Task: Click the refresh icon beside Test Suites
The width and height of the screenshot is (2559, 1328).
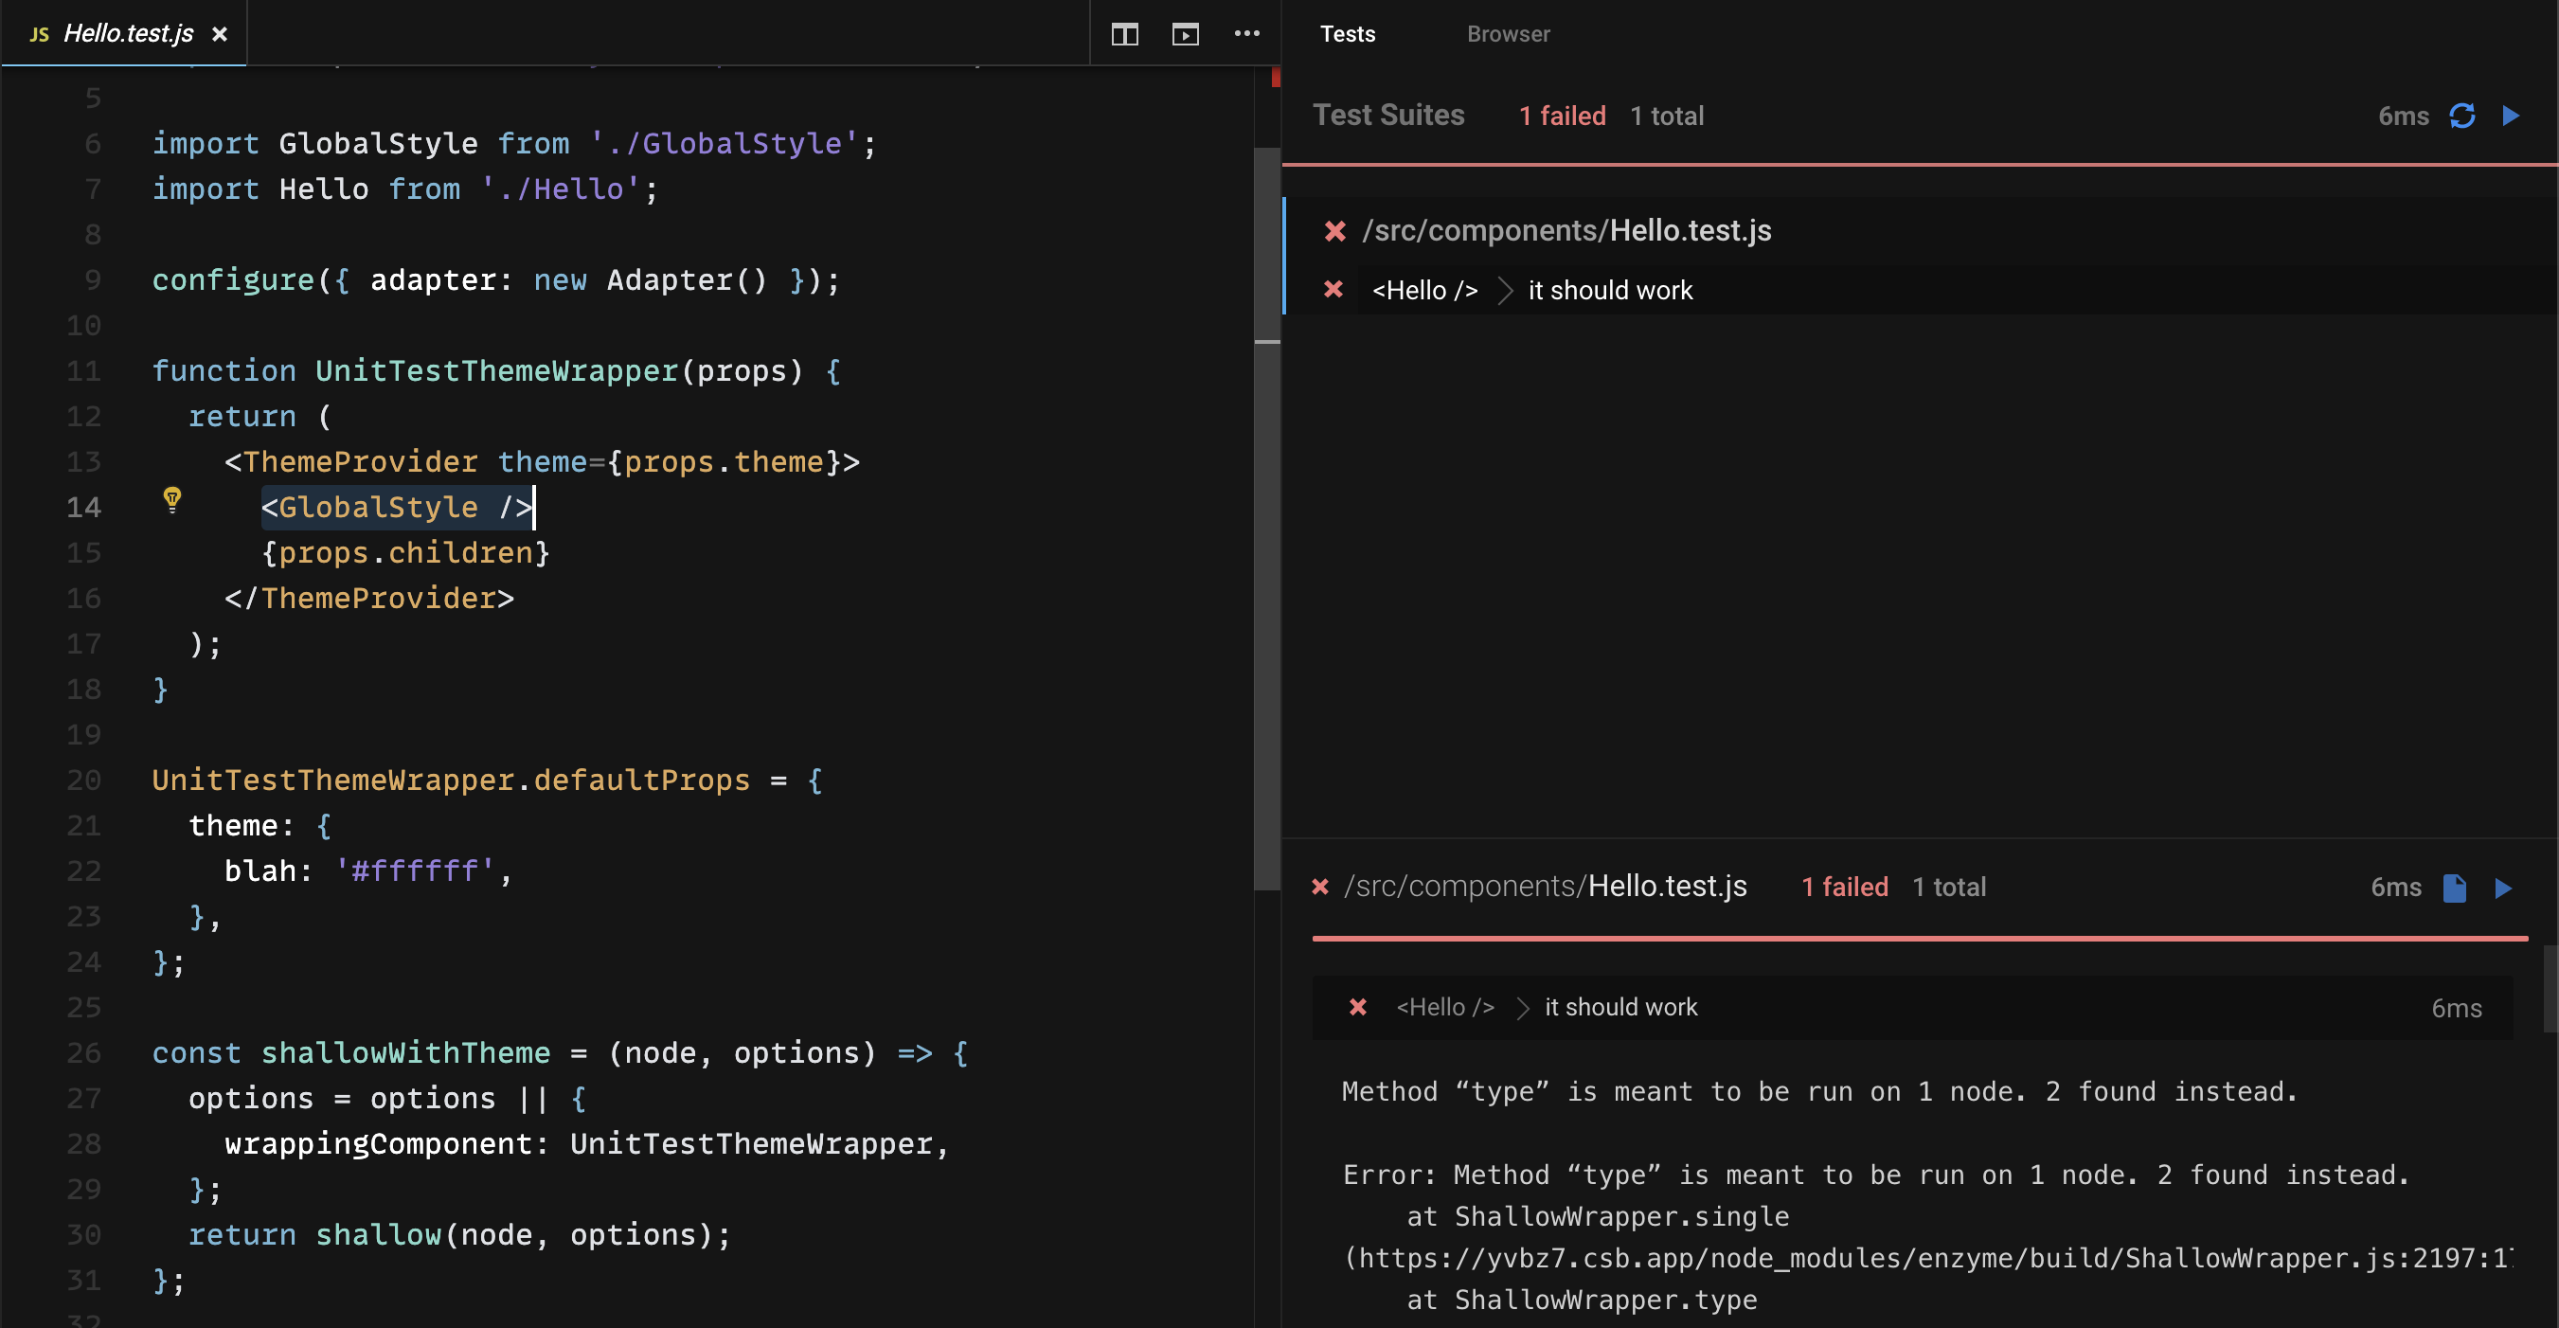Action: pos(2461,117)
